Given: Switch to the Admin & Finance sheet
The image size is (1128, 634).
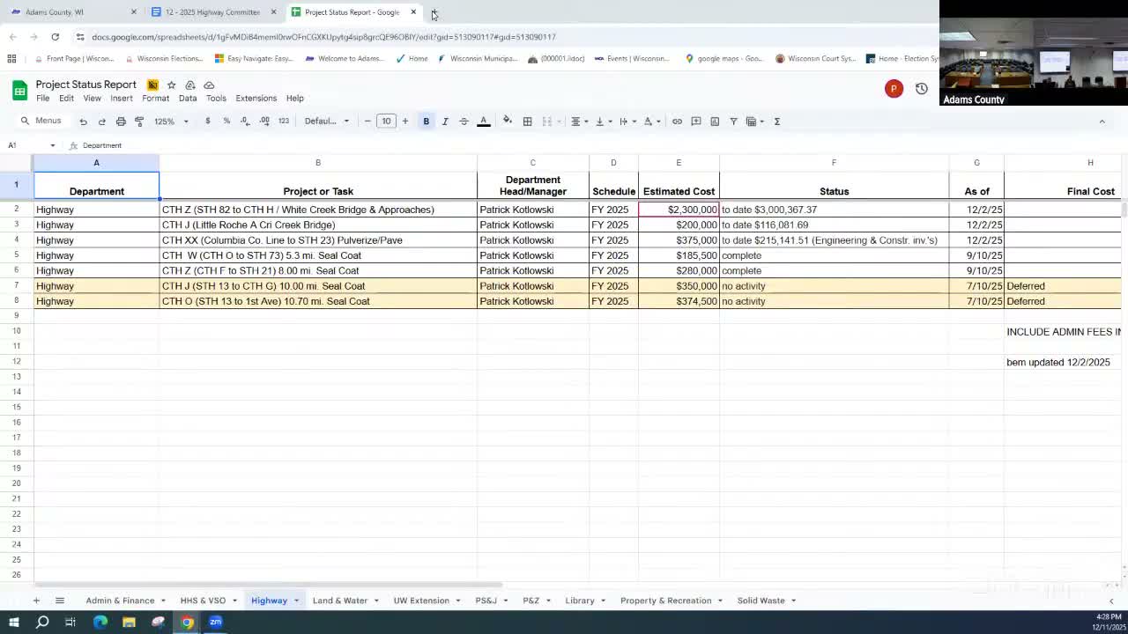Looking at the screenshot, I should [120, 601].
